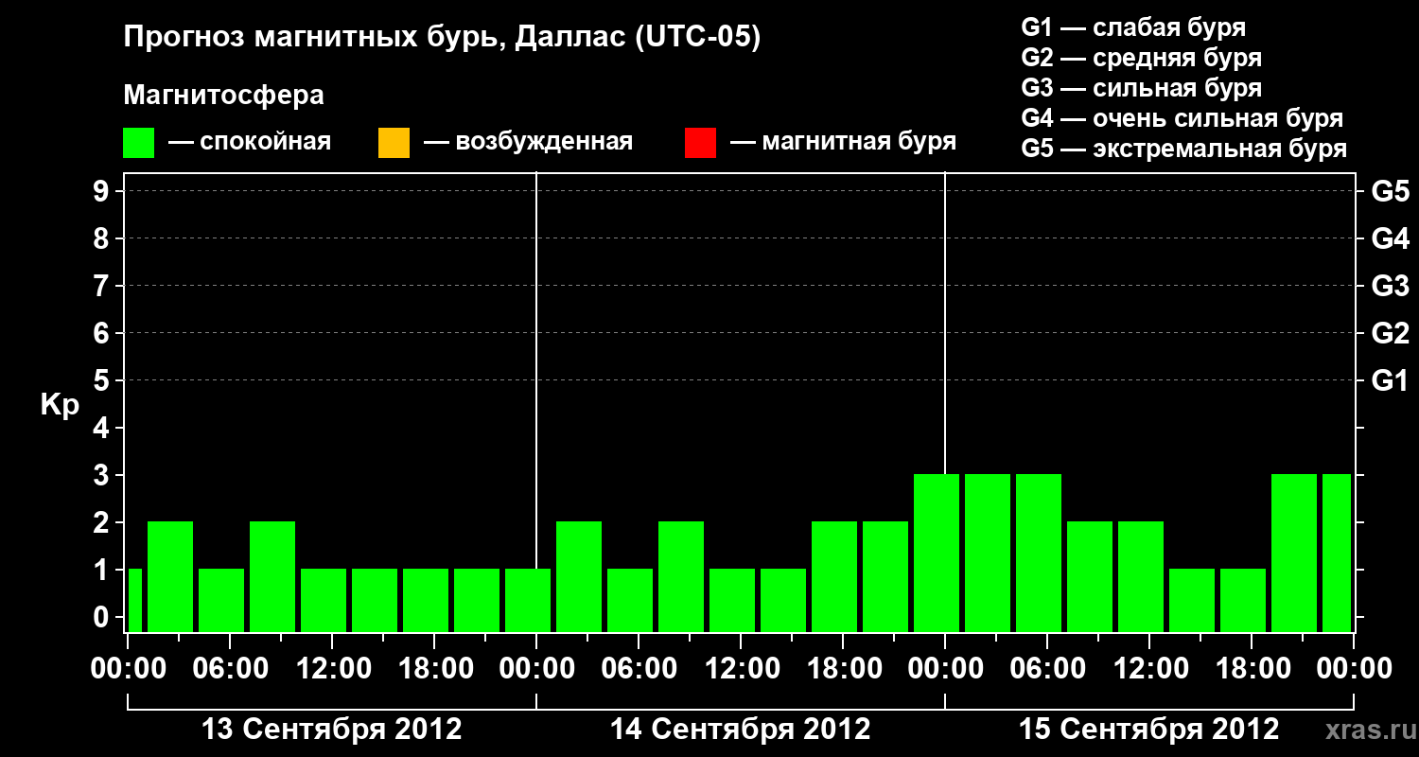Click the '18:00' time label for 14 September
Screen dimensions: 1419x757
tap(843, 669)
